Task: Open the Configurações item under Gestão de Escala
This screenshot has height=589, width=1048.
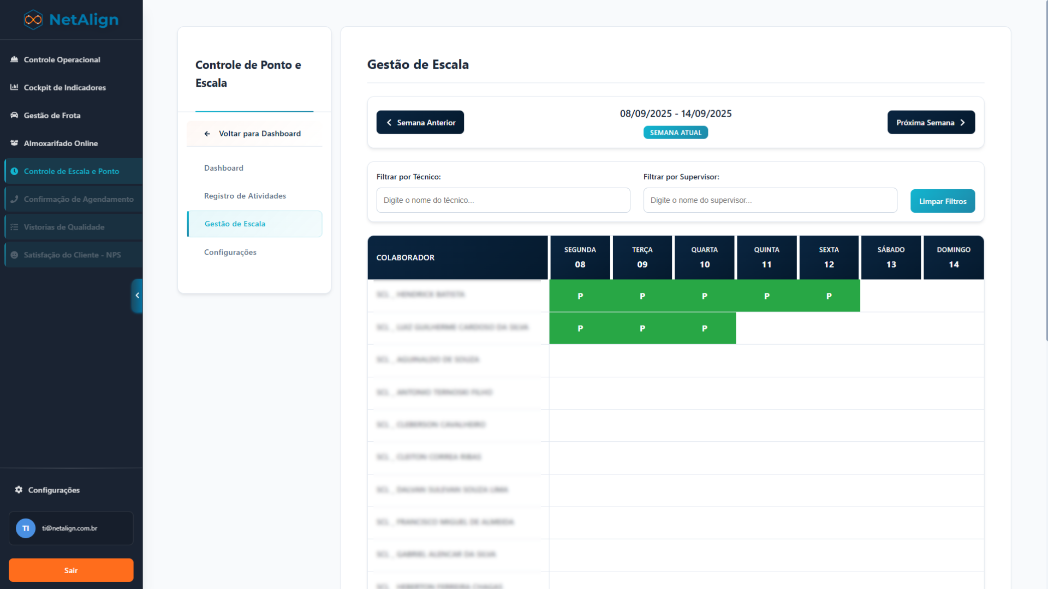Action: (x=230, y=252)
